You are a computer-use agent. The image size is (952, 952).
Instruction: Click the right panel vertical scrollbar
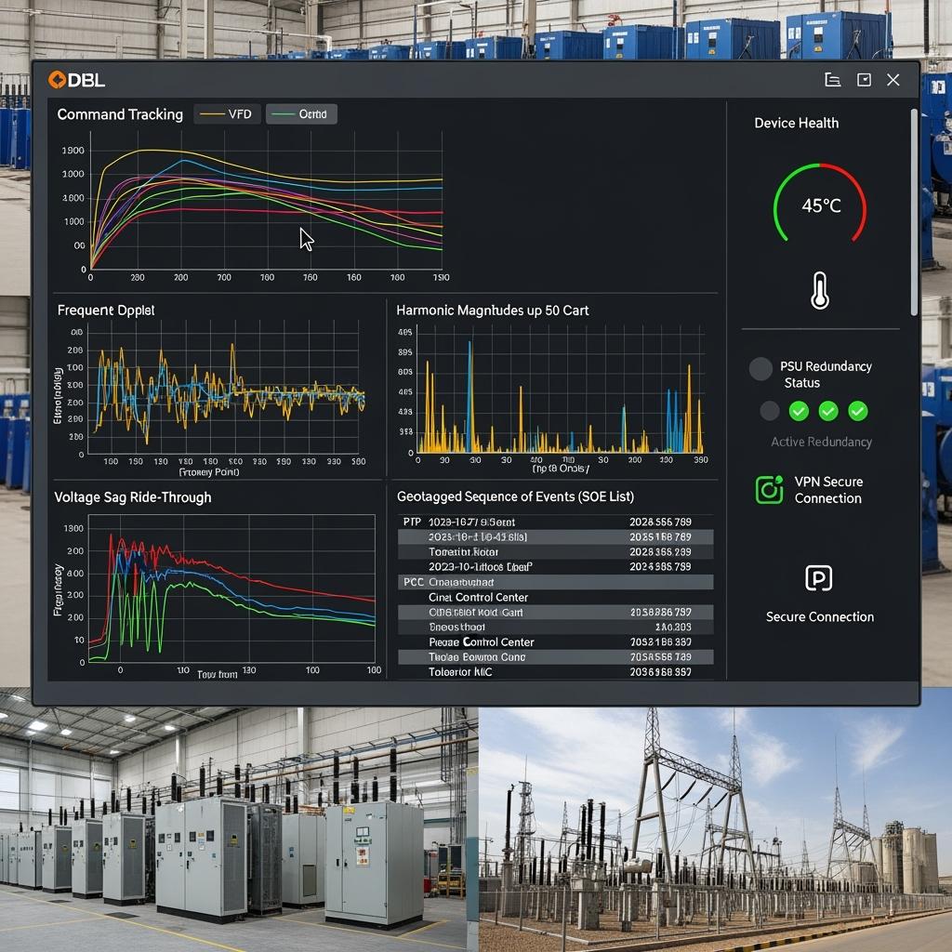914,214
